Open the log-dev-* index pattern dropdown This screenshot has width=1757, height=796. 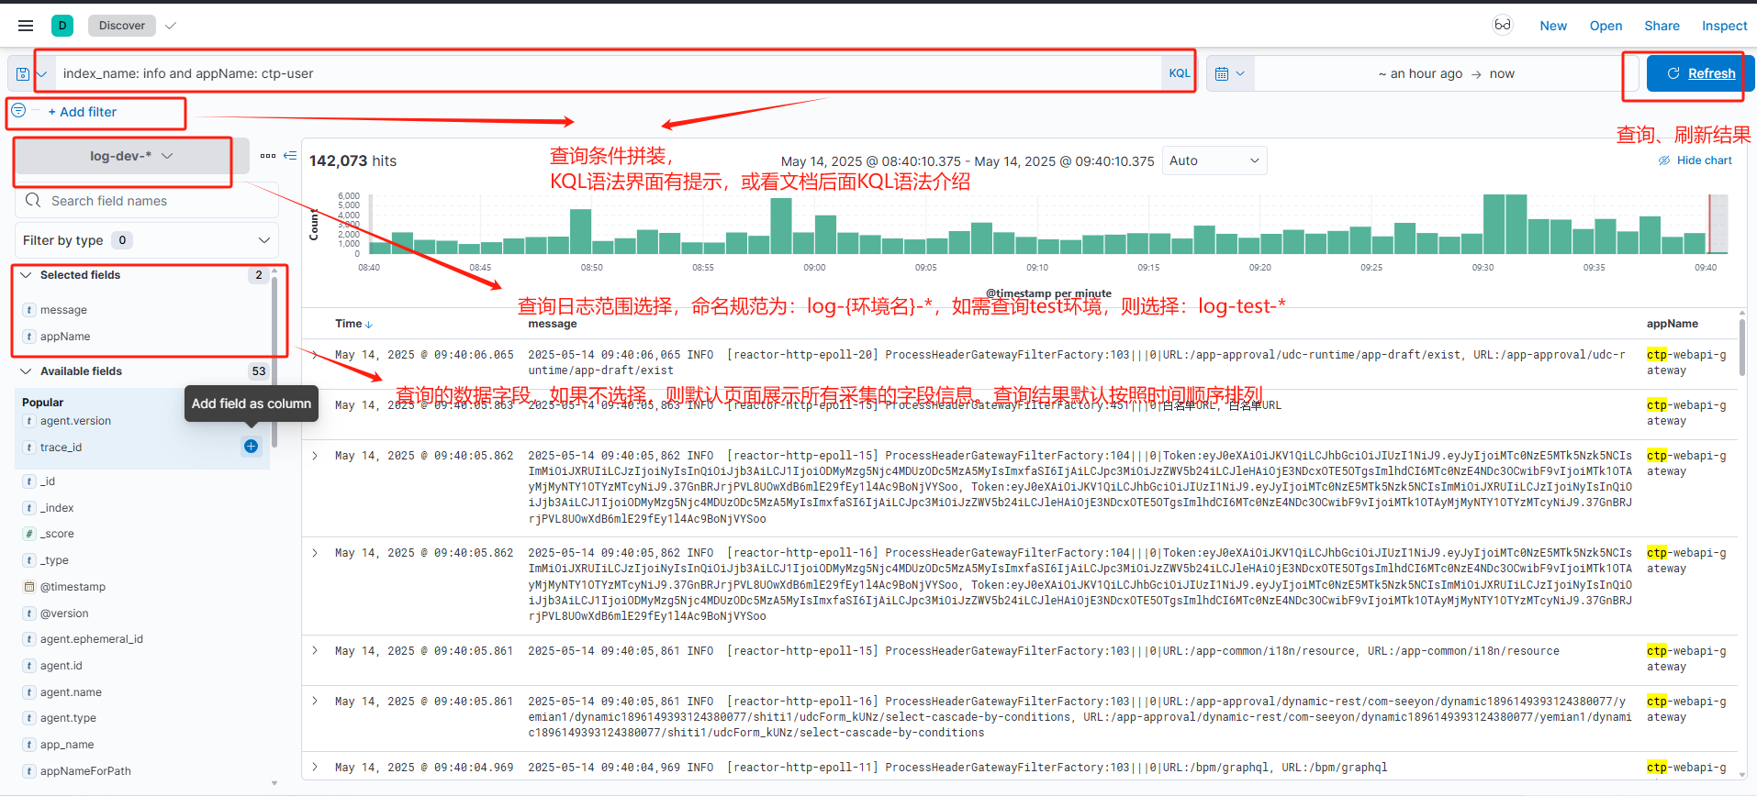131,156
